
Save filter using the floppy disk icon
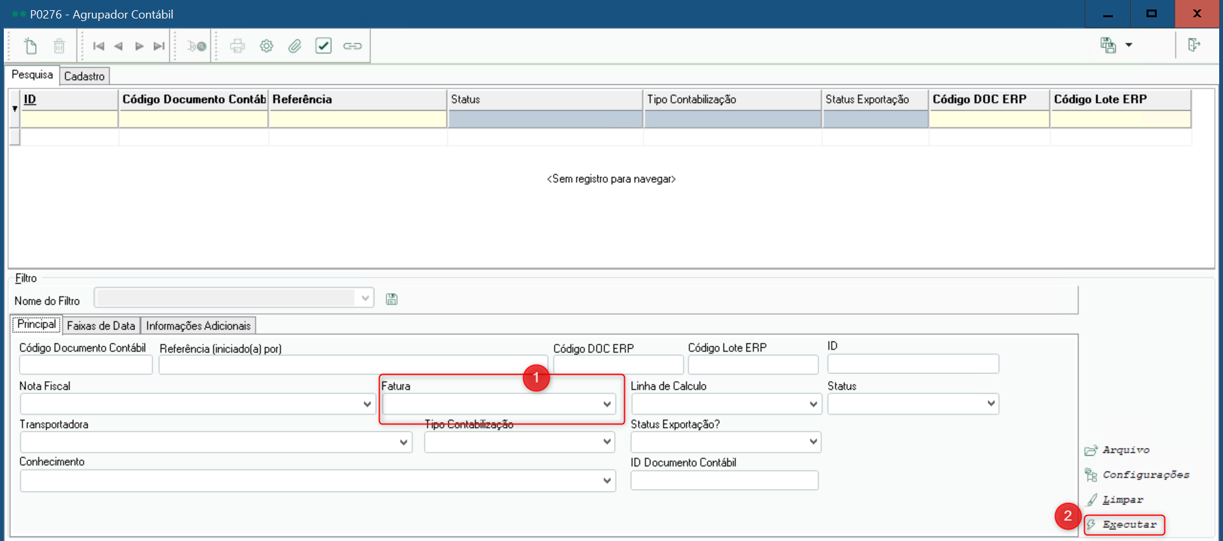click(392, 299)
